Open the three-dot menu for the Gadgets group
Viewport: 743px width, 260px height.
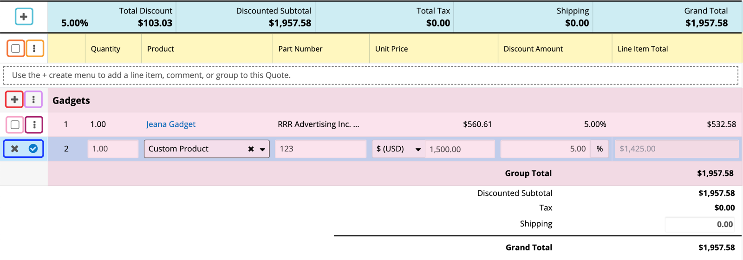tap(33, 99)
